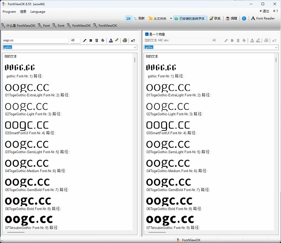Click the left preview text field oogc.cc
The height and width of the screenshot is (243, 281).
tap(36, 40)
